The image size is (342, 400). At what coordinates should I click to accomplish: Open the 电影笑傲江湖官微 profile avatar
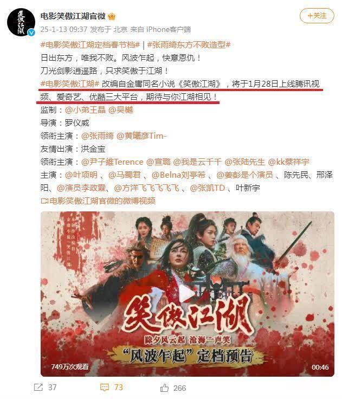[21, 22]
